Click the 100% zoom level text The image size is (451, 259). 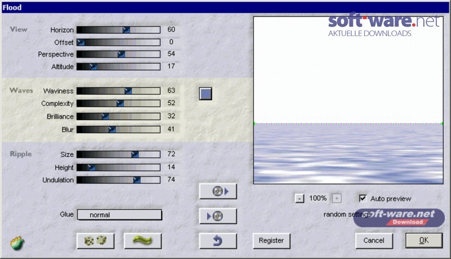(318, 198)
